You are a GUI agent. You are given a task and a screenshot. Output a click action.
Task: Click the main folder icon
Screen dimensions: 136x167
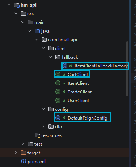point(30,22)
